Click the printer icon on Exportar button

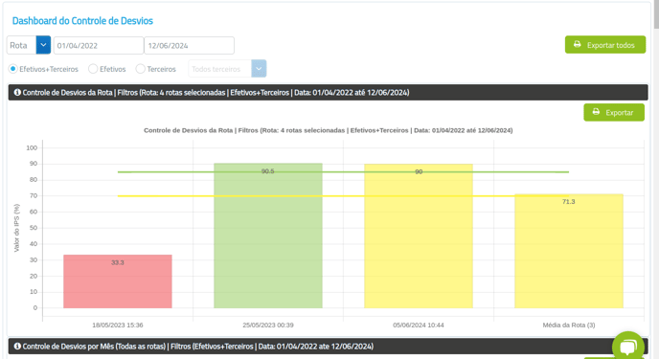596,112
